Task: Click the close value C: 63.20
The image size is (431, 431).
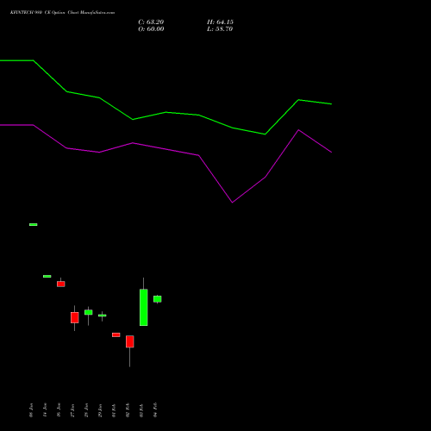Action: (151, 22)
